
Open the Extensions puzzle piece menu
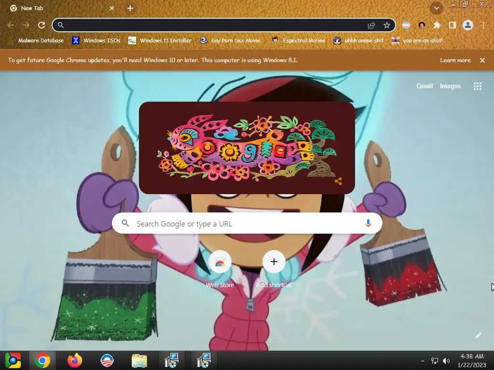click(437, 25)
